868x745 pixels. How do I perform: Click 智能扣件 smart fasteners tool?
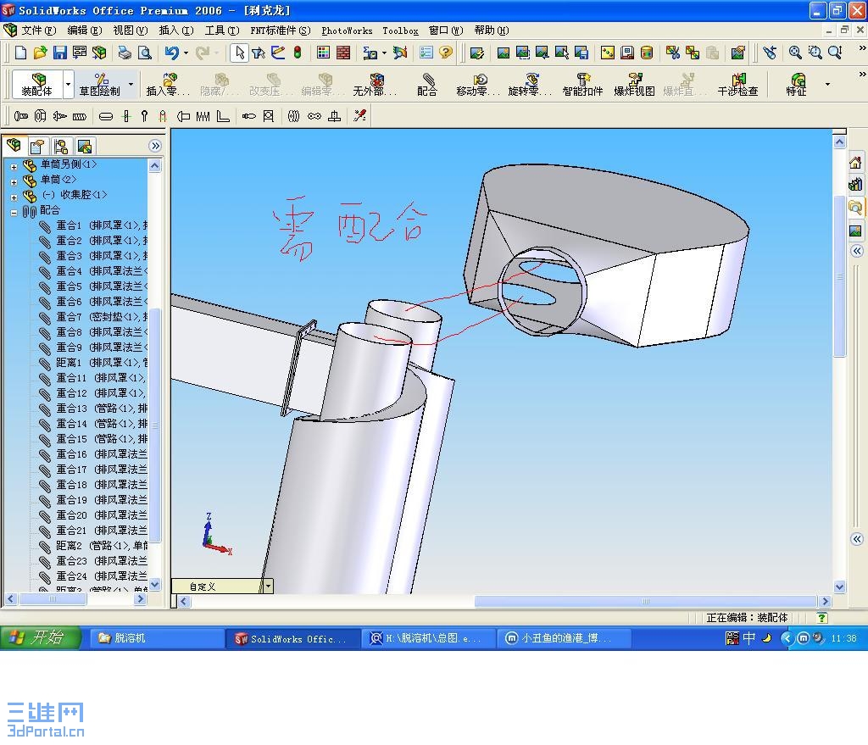(x=582, y=84)
